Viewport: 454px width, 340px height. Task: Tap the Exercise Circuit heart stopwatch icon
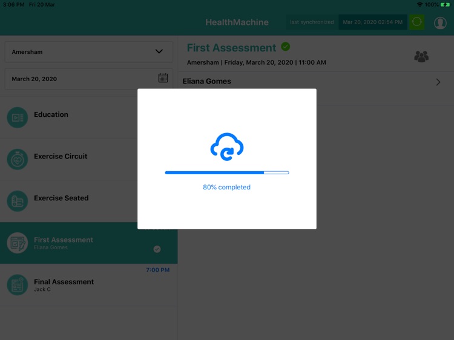tap(18, 159)
